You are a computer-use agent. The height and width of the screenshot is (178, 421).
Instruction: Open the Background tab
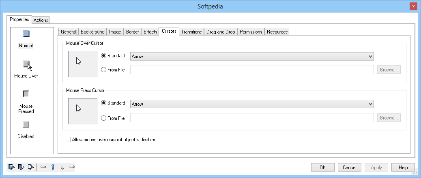[x=92, y=32]
